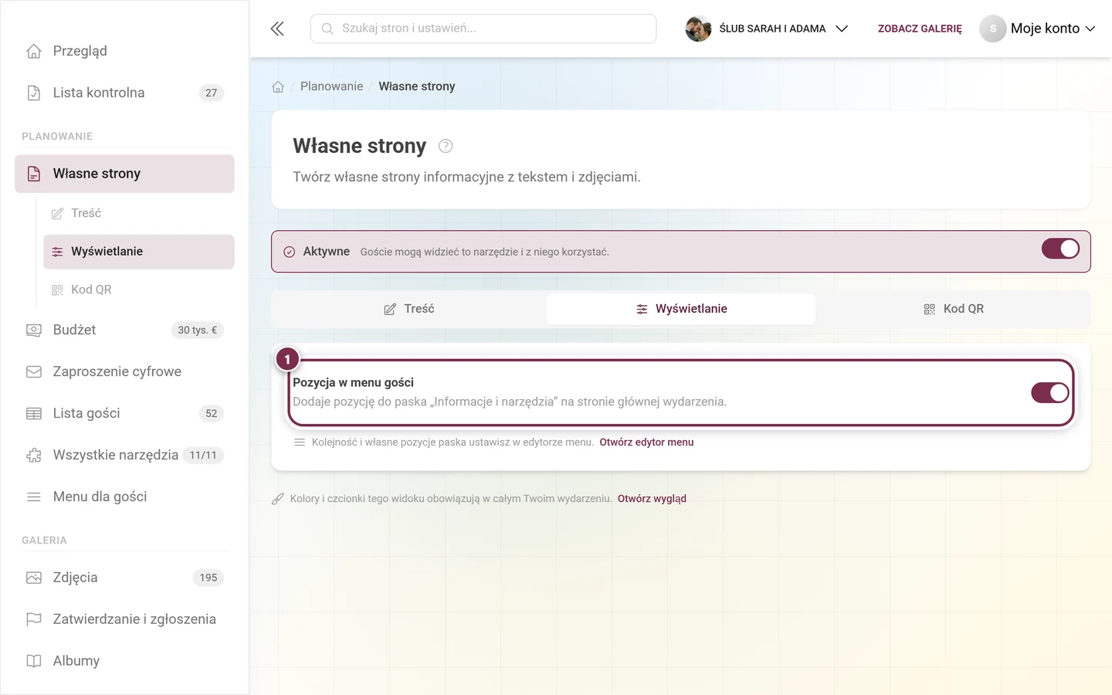1112x695 pixels.
Task: Click Otwórz edytor menu link
Action: point(646,442)
